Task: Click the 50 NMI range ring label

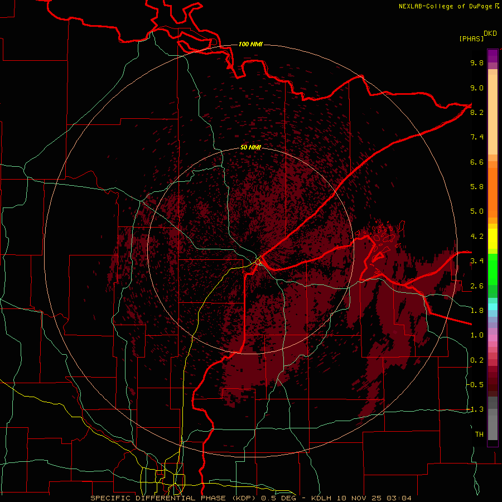Action: pos(250,147)
